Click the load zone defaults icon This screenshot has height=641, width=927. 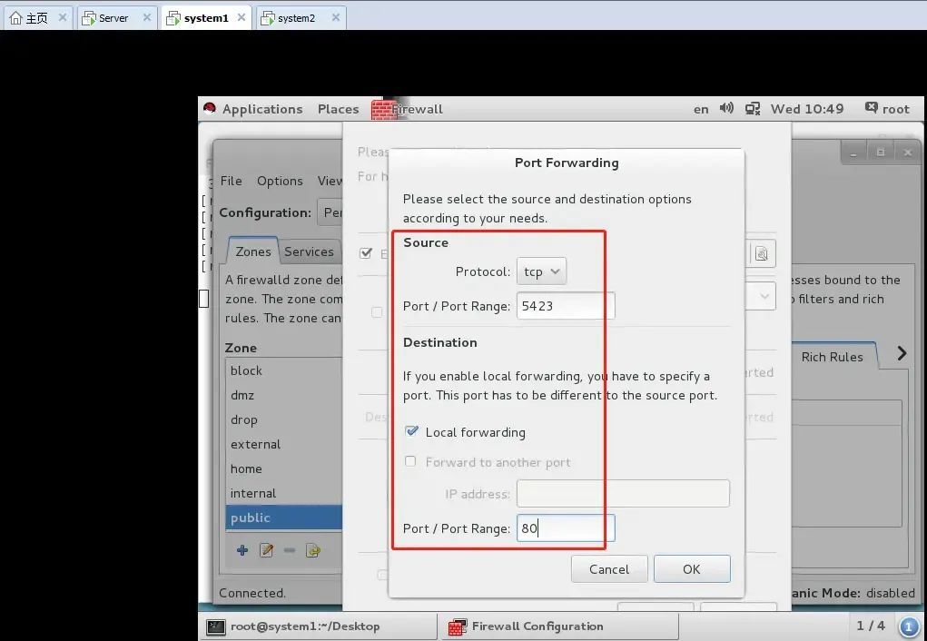tap(312, 550)
